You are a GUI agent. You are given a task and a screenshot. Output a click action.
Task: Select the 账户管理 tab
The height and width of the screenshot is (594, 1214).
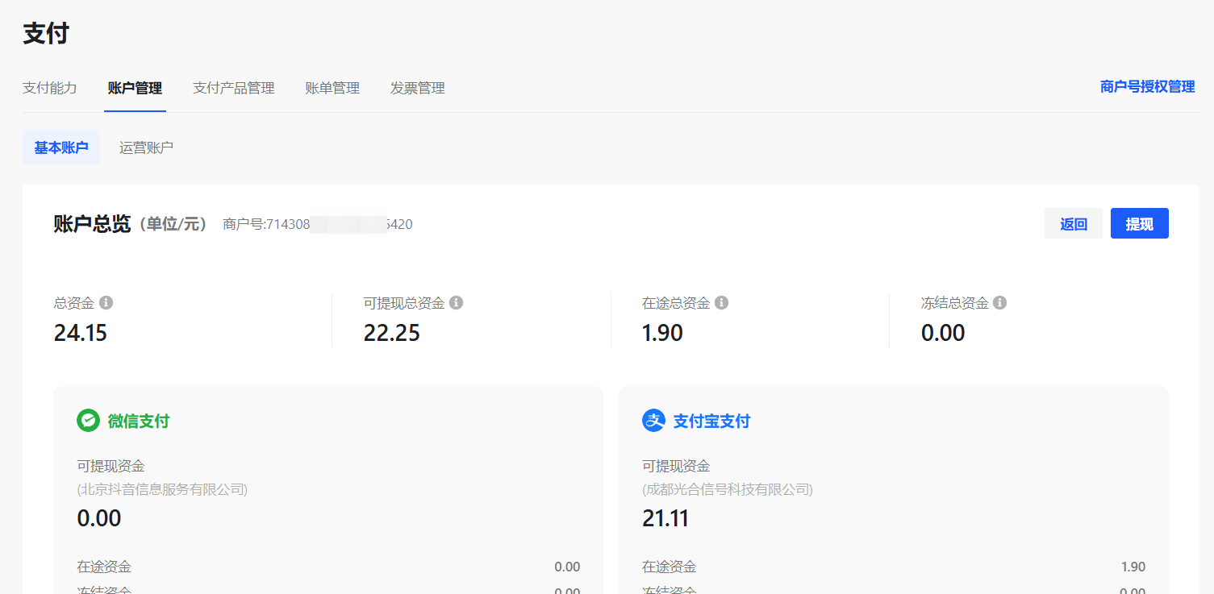point(135,88)
